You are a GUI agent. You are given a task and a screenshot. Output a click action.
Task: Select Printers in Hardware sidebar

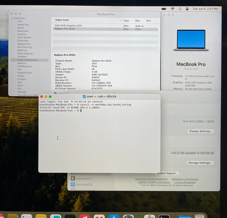click(x=22, y=79)
